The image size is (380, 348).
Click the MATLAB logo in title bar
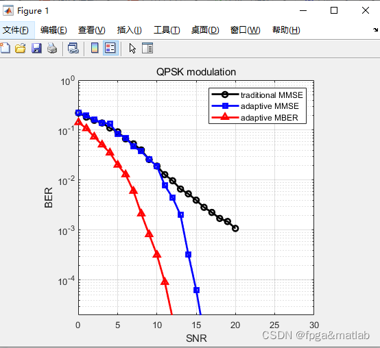[8, 11]
